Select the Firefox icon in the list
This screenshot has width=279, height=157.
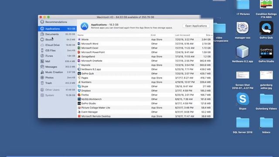79,95
